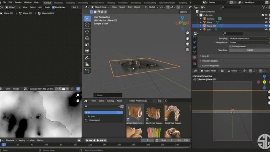Activate the Cursor tool
270x152 pixels.
tap(87, 25)
